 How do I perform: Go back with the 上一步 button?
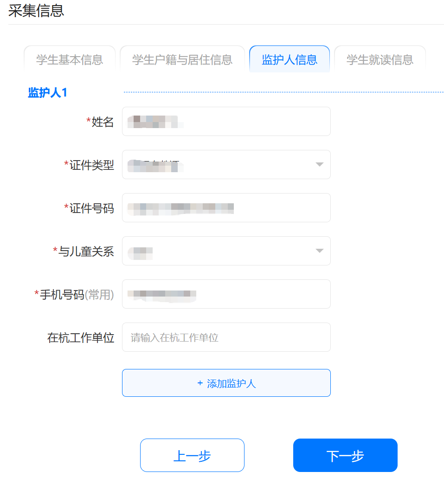pos(192,455)
